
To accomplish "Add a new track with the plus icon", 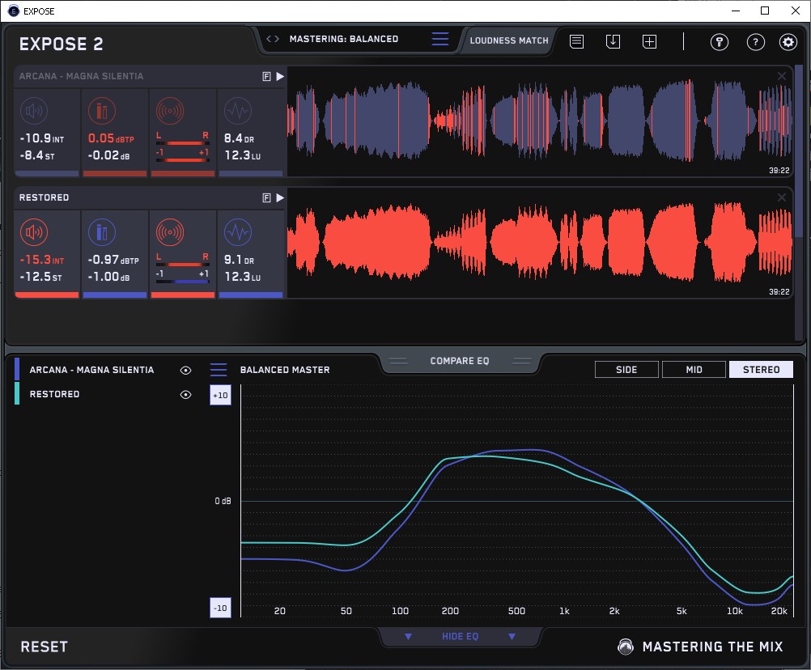I will 650,41.
